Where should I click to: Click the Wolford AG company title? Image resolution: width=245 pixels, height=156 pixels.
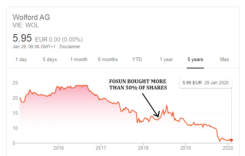coord(31,17)
